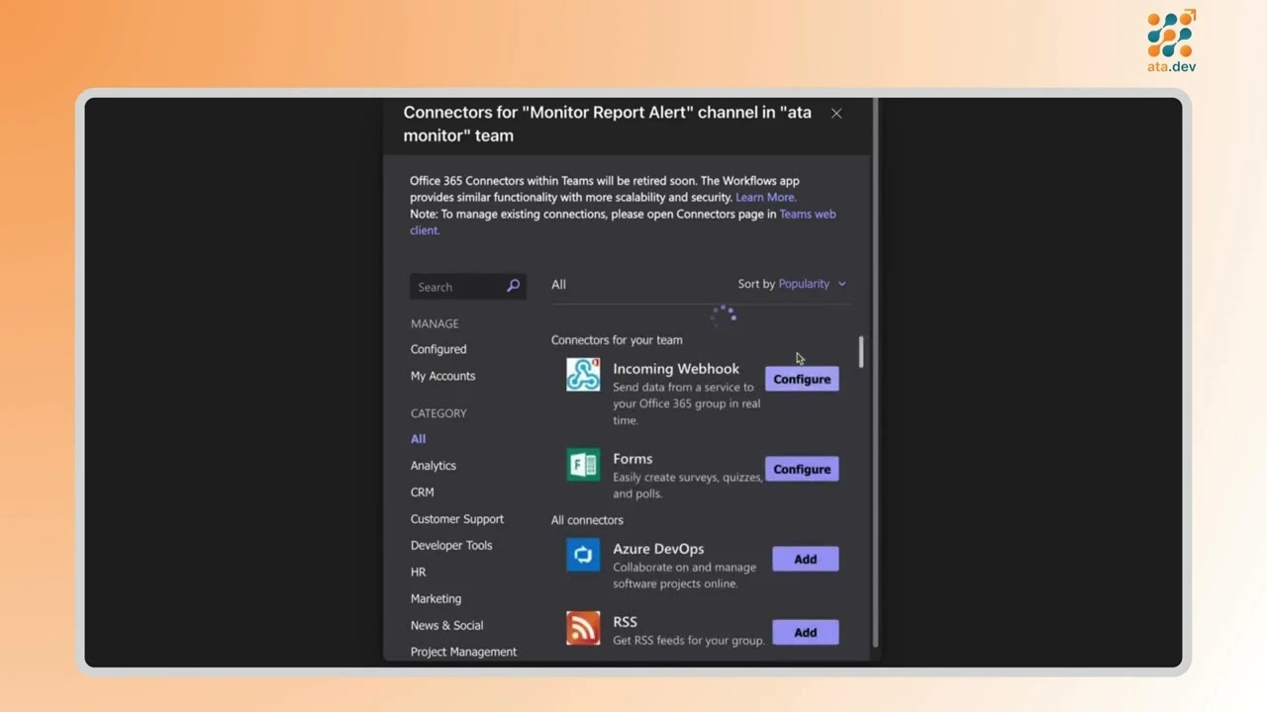Click the connector list scrollbar
This screenshot has width=1267, height=712.
tap(860, 351)
